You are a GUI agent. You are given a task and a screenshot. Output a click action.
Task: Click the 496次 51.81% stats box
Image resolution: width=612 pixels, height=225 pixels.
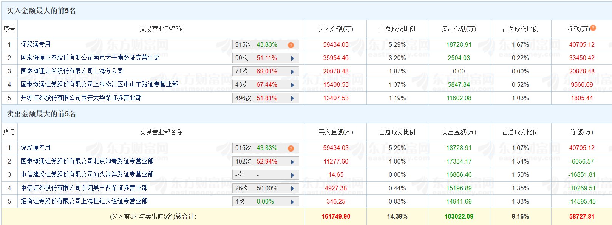266,98
